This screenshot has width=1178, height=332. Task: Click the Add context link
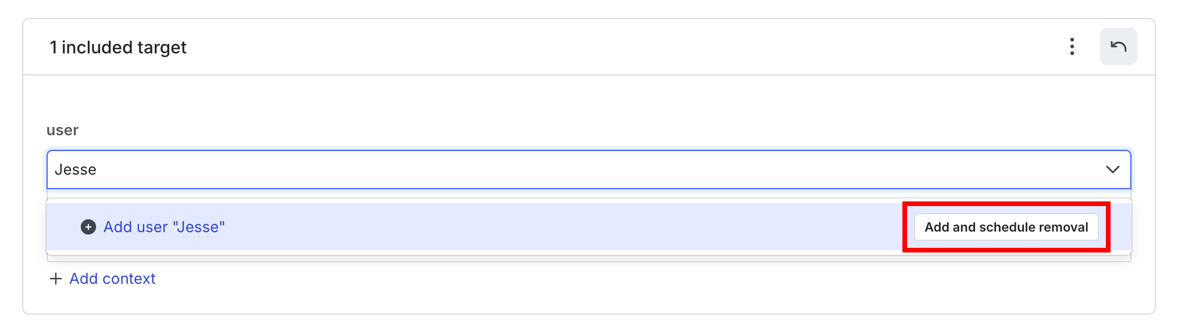pos(112,279)
